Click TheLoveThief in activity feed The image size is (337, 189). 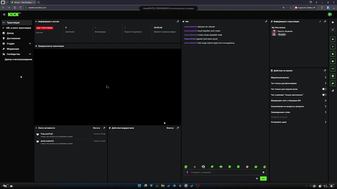click(47, 134)
